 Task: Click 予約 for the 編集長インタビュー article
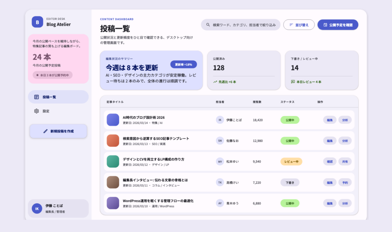coord(345,182)
